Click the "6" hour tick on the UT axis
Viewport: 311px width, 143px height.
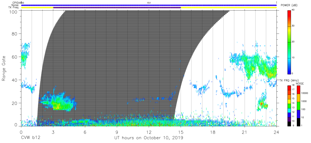[x=85, y=132]
